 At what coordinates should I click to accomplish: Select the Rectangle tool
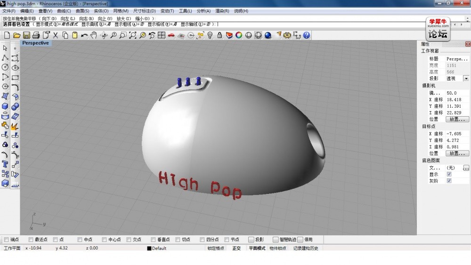click(x=15, y=77)
